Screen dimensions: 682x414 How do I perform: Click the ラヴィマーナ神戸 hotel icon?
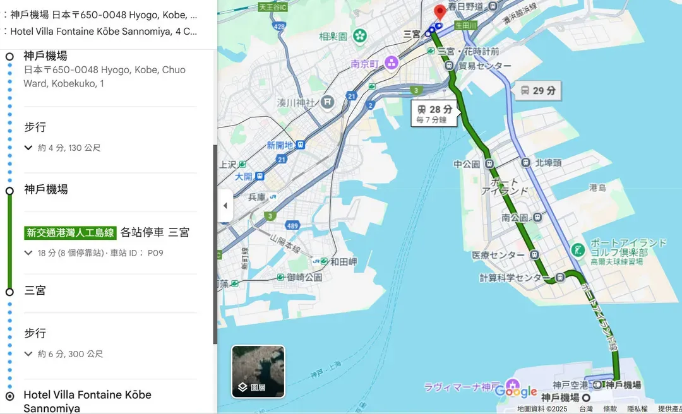point(513,386)
